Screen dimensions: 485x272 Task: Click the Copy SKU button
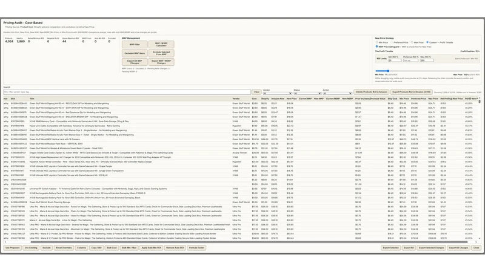(96, 248)
